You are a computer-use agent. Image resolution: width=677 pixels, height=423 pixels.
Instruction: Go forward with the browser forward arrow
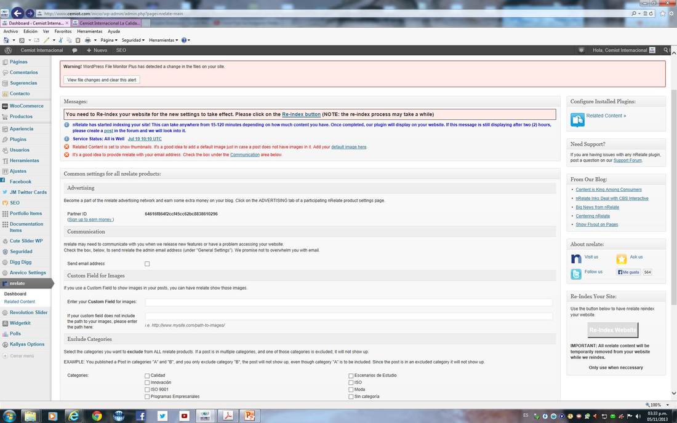click(x=30, y=14)
